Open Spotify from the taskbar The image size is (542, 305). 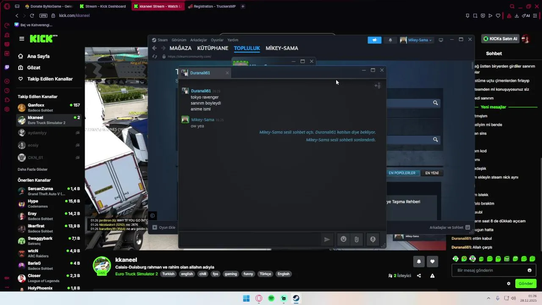tap(271, 298)
